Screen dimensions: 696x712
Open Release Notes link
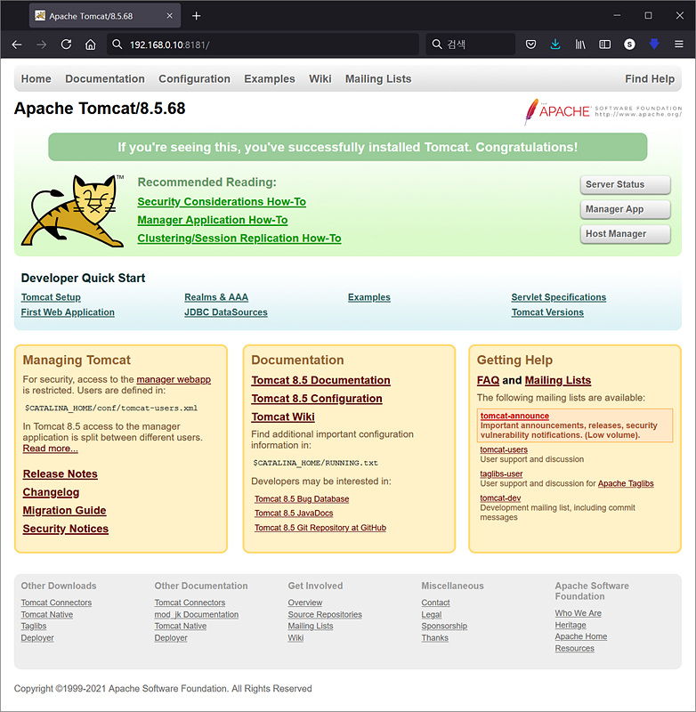click(x=61, y=474)
